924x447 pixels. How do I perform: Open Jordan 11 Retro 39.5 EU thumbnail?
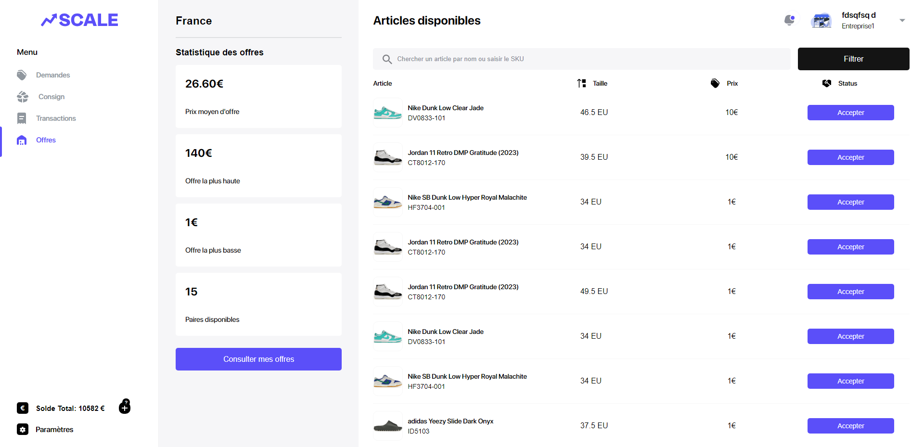point(388,157)
